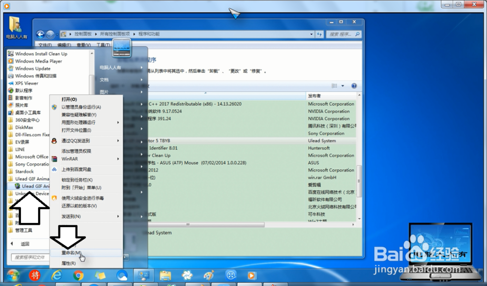The image size is (487, 286).
Task: Open the 电脑人人有 desktop folder icon
Action: (x=16, y=28)
